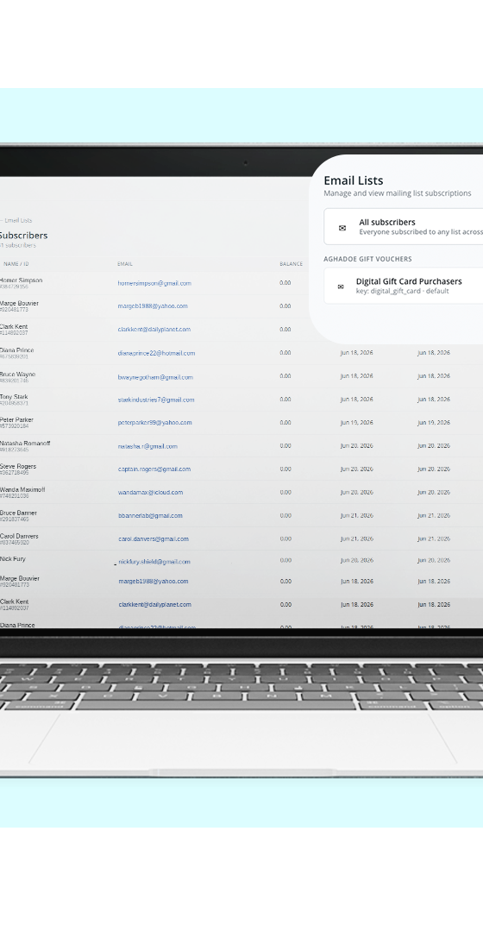Select the Homer Simpson subscriber name

[x=21, y=280]
